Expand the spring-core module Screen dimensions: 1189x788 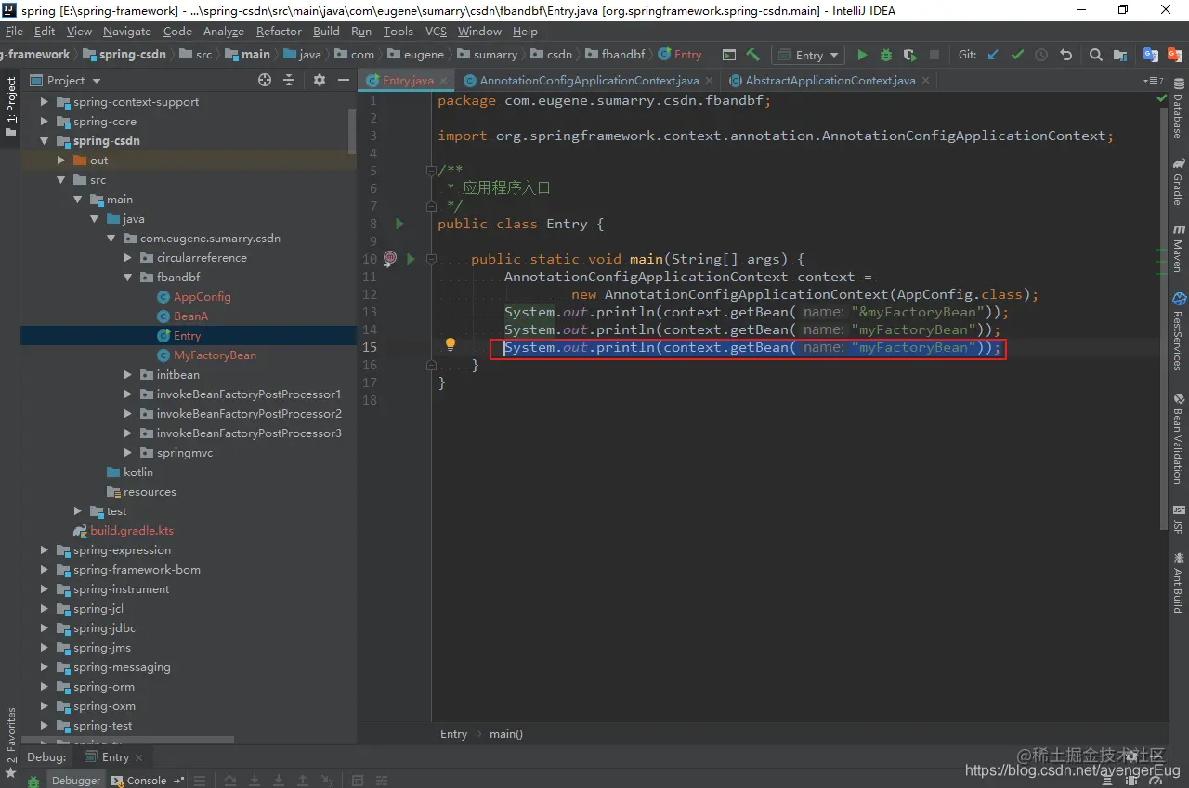44,122
